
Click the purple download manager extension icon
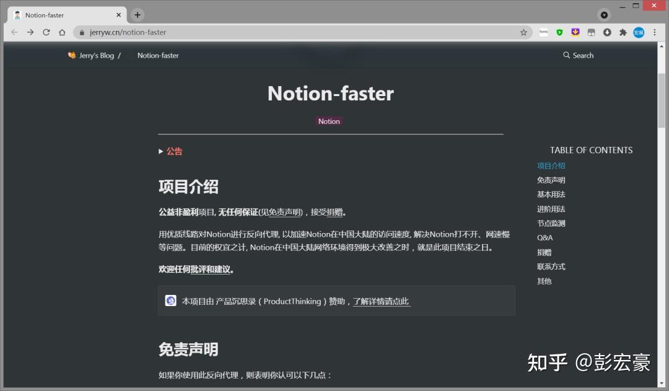pyautogui.click(x=575, y=32)
